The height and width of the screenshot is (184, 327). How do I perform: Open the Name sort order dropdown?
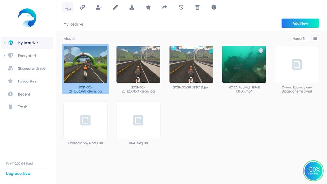[299, 38]
